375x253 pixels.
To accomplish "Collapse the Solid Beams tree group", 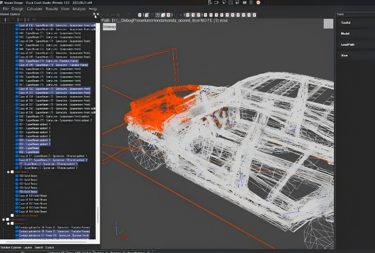I will tap(8, 172).
